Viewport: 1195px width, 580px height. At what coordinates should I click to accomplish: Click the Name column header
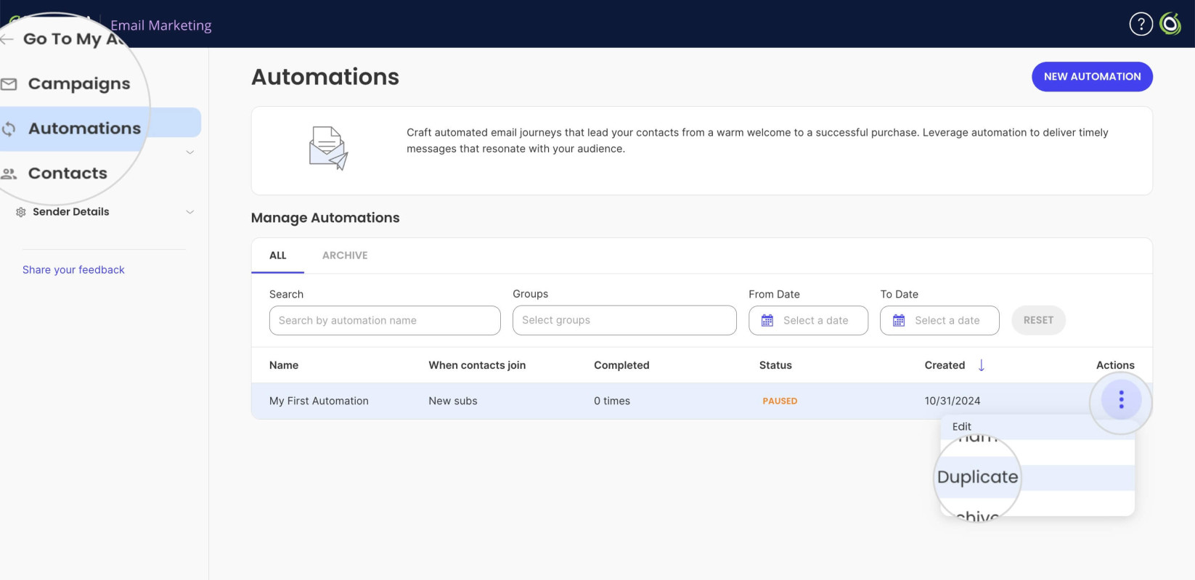pos(284,365)
